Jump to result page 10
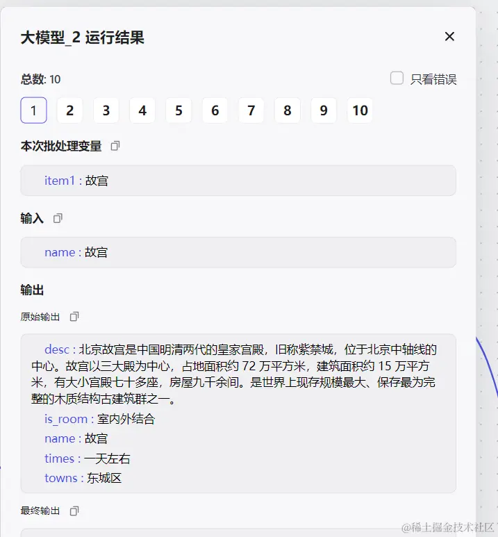 [360, 110]
